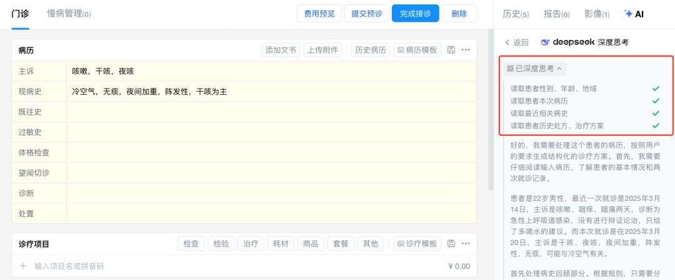Save 诊疗项目 with the disk icon

(451, 244)
